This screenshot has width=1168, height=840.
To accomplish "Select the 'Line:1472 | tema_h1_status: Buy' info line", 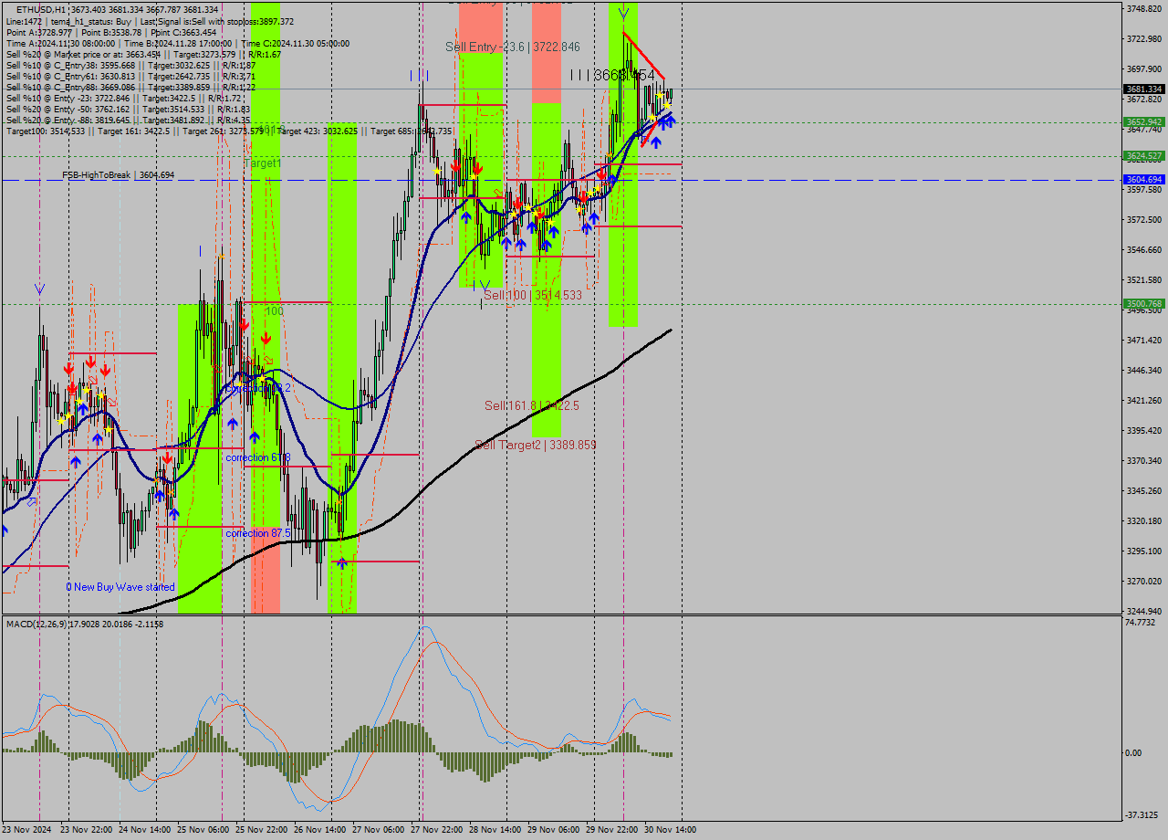I will click(x=150, y=21).
